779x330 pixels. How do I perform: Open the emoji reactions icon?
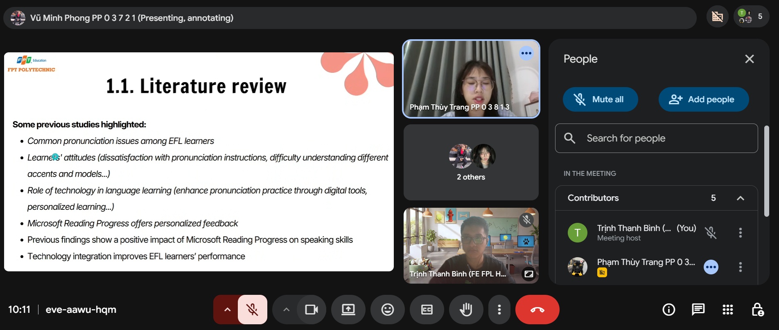(387, 310)
